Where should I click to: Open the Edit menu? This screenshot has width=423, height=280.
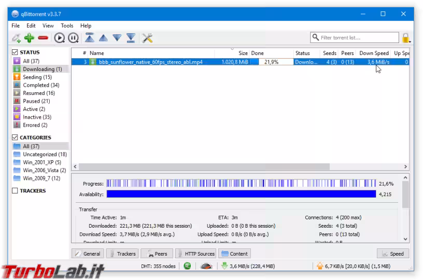point(31,25)
